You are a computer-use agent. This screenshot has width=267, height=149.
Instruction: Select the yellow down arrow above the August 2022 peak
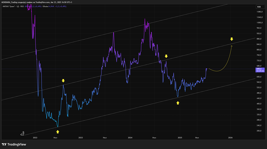click(63, 81)
